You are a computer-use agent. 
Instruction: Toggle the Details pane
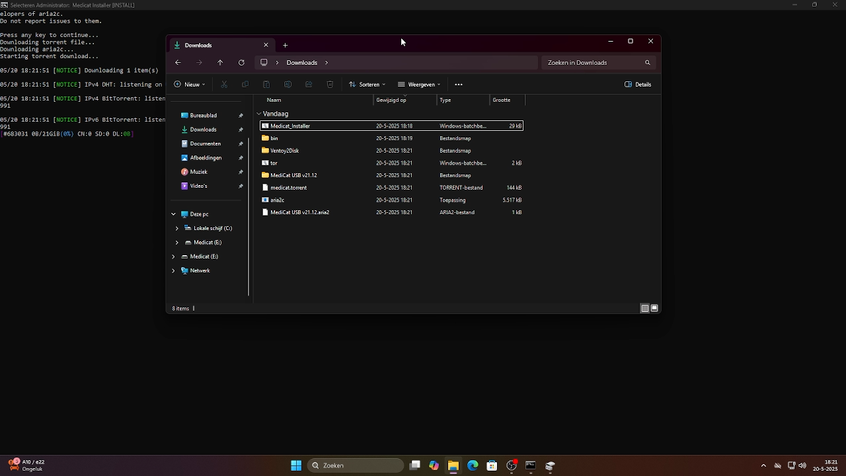pos(638,85)
